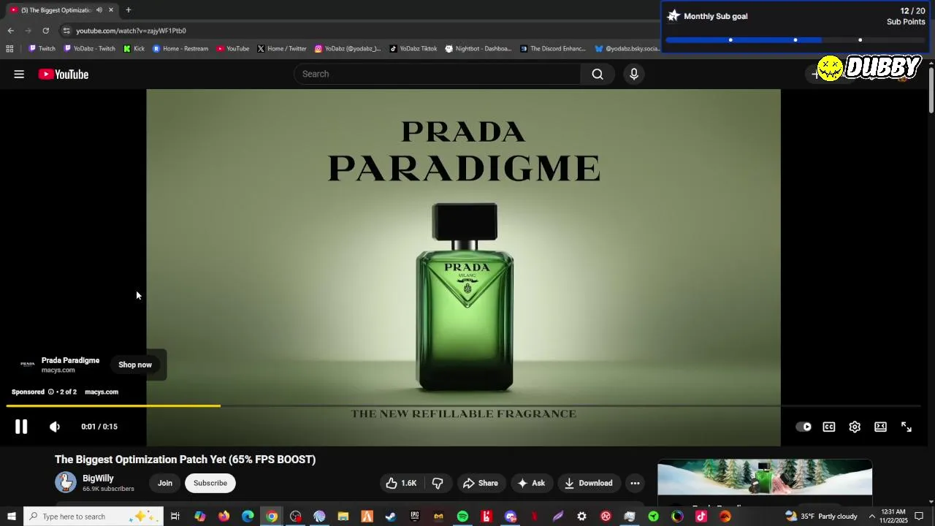
Task: Open the yodabz.bsky.social bookmark
Action: tap(627, 49)
